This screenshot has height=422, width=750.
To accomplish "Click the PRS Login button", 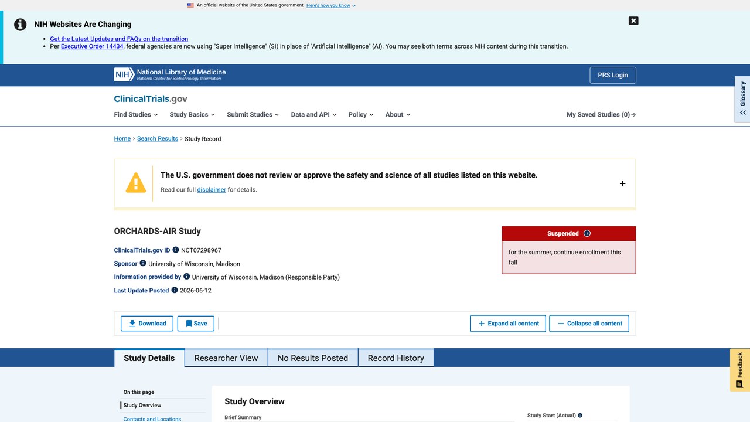I will [613, 75].
